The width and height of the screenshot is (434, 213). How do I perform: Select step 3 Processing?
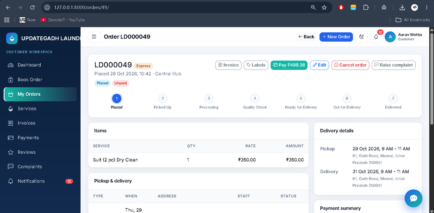point(209,99)
